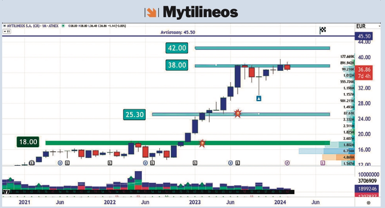
Task: Click the 2021 label on the time axis
Action: (24, 202)
